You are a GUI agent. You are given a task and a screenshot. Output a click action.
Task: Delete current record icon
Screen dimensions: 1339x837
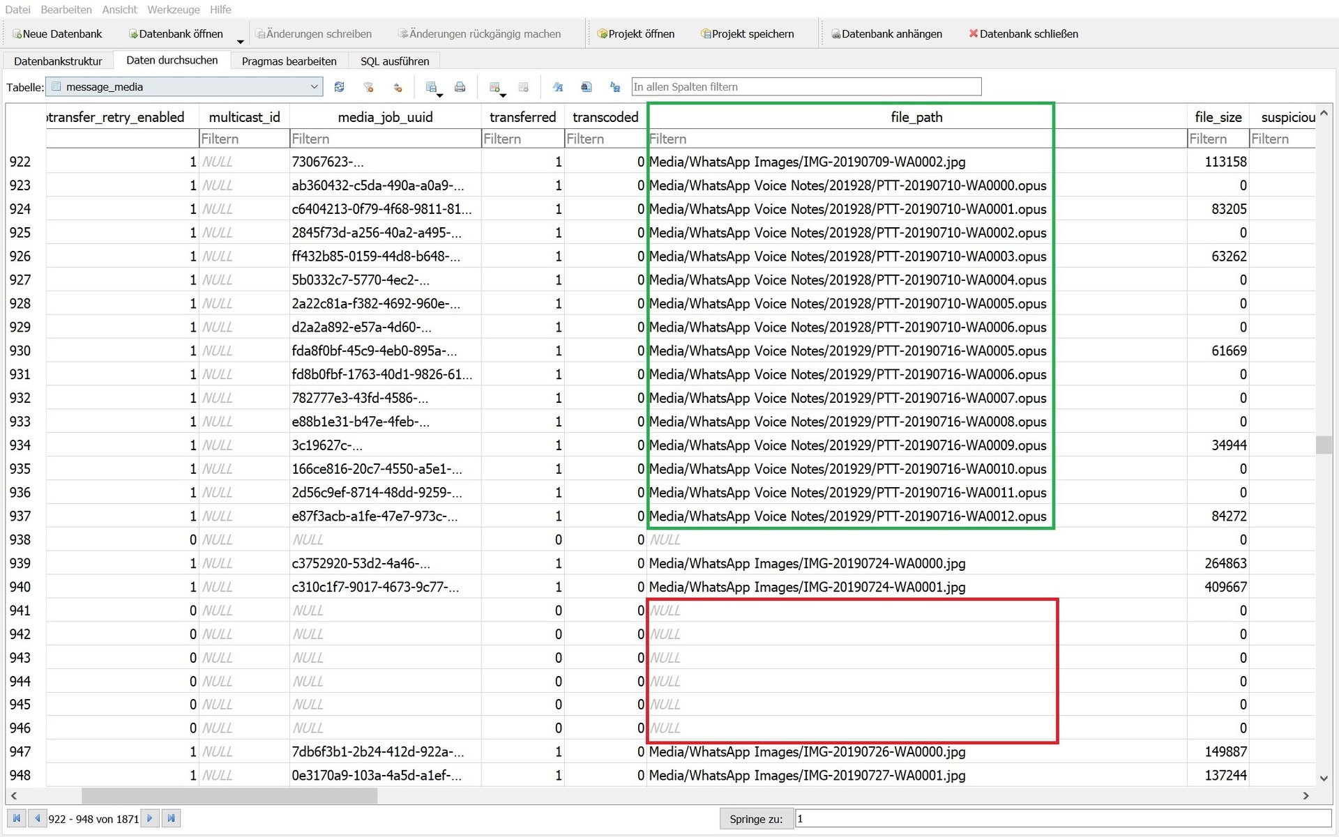pos(524,87)
